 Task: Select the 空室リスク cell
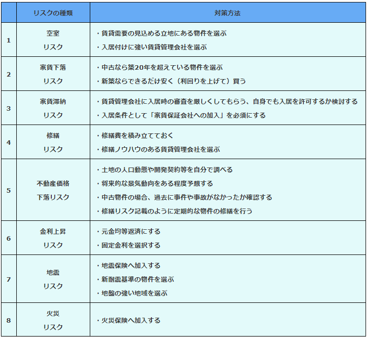(x=53, y=40)
